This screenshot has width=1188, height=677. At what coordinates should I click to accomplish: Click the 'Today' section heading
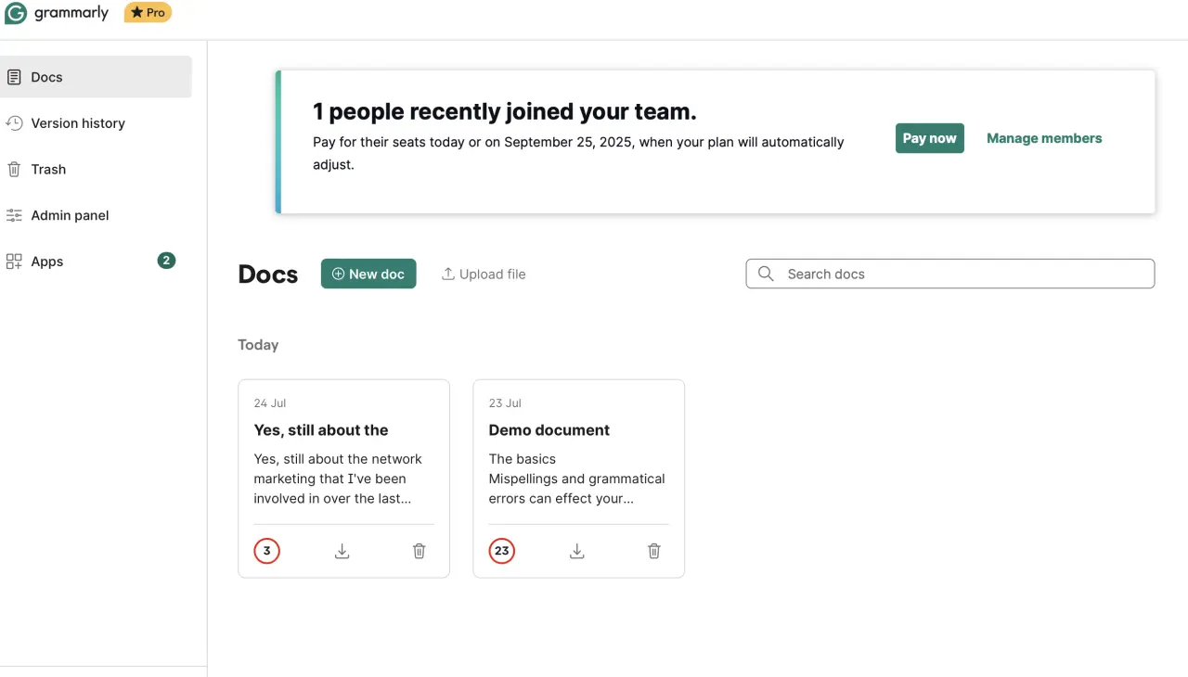pos(258,345)
